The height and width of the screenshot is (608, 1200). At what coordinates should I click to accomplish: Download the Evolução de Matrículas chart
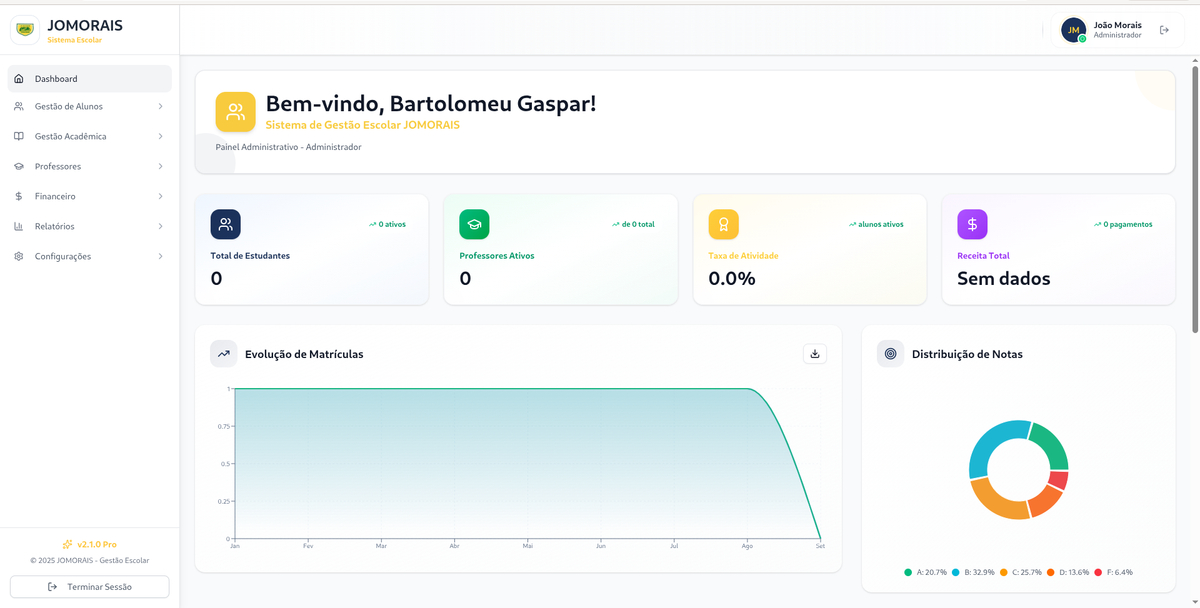pyautogui.click(x=814, y=354)
